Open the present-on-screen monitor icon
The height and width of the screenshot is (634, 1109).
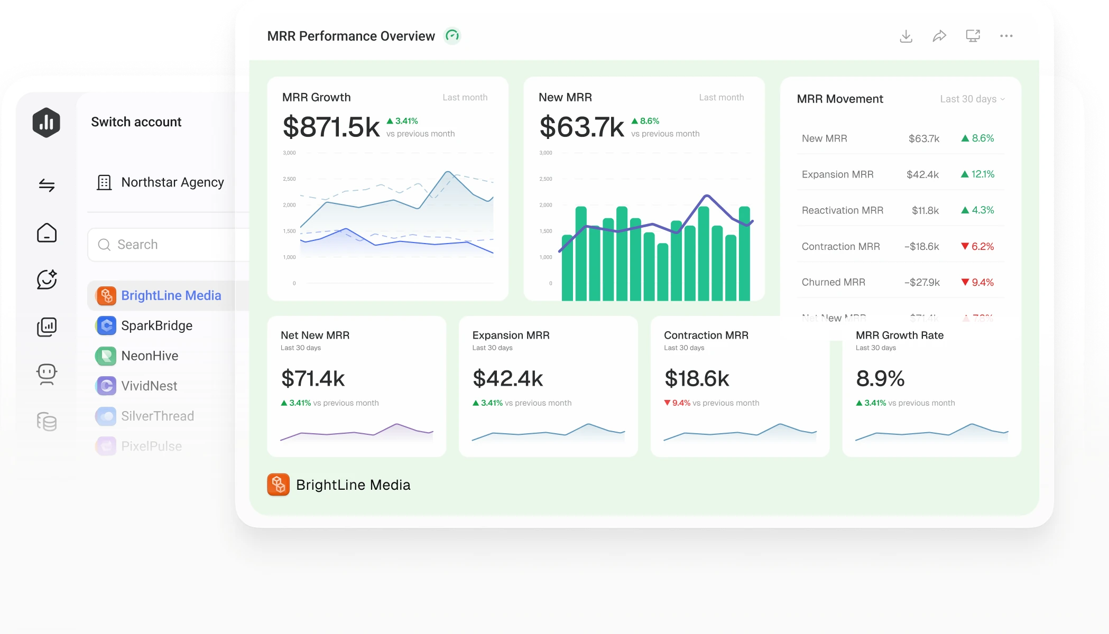point(973,35)
